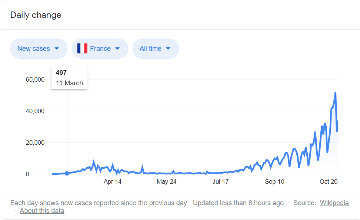
Task: Click the 40,000 y-axis label
Action: tap(35, 111)
